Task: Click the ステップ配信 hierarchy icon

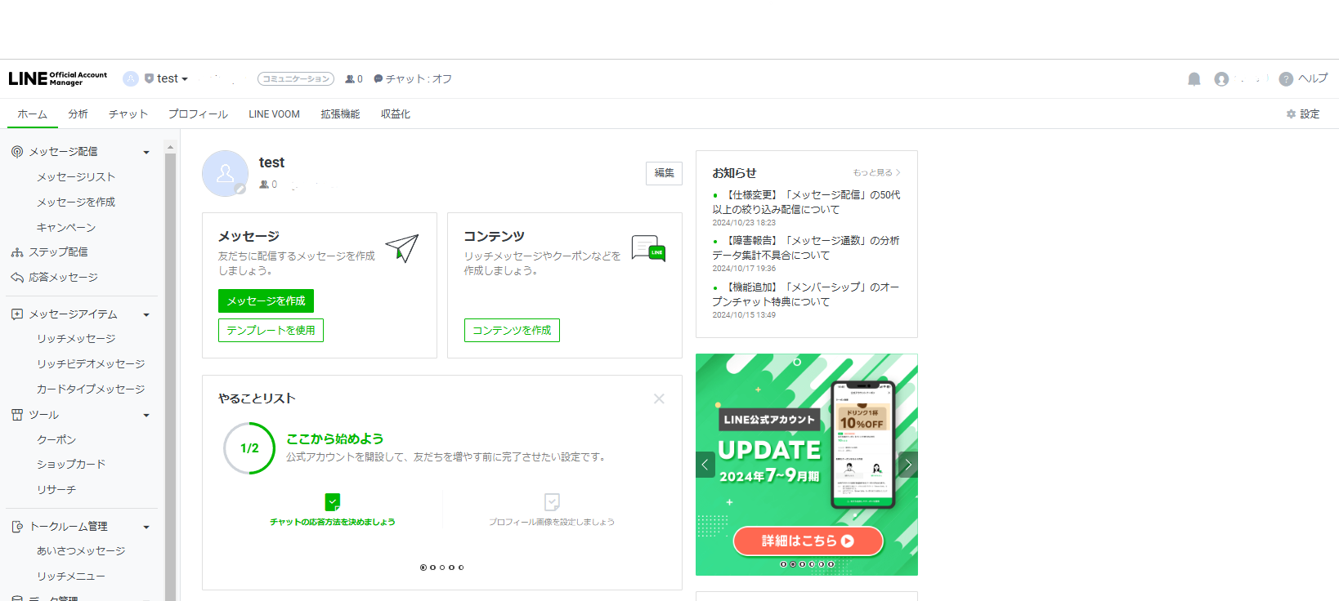Action: pyautogui.click(x=17, y=252)
